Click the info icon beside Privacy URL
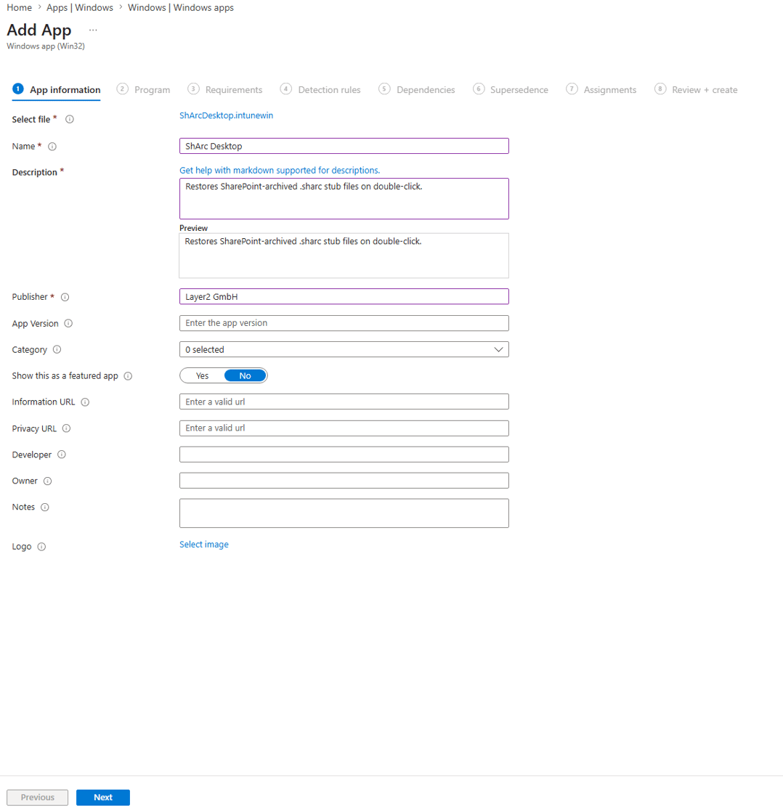The height and width of the screenshot is (811, 783). point(66,428)
